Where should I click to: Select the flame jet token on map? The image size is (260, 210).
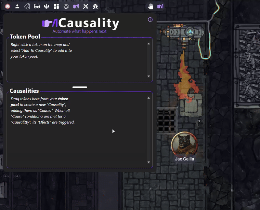click(x=186, y=77)
